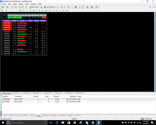156x125 pixels.
Task: Select the crosshair tool
Action: pyautogui.click(x=6, y=10)
